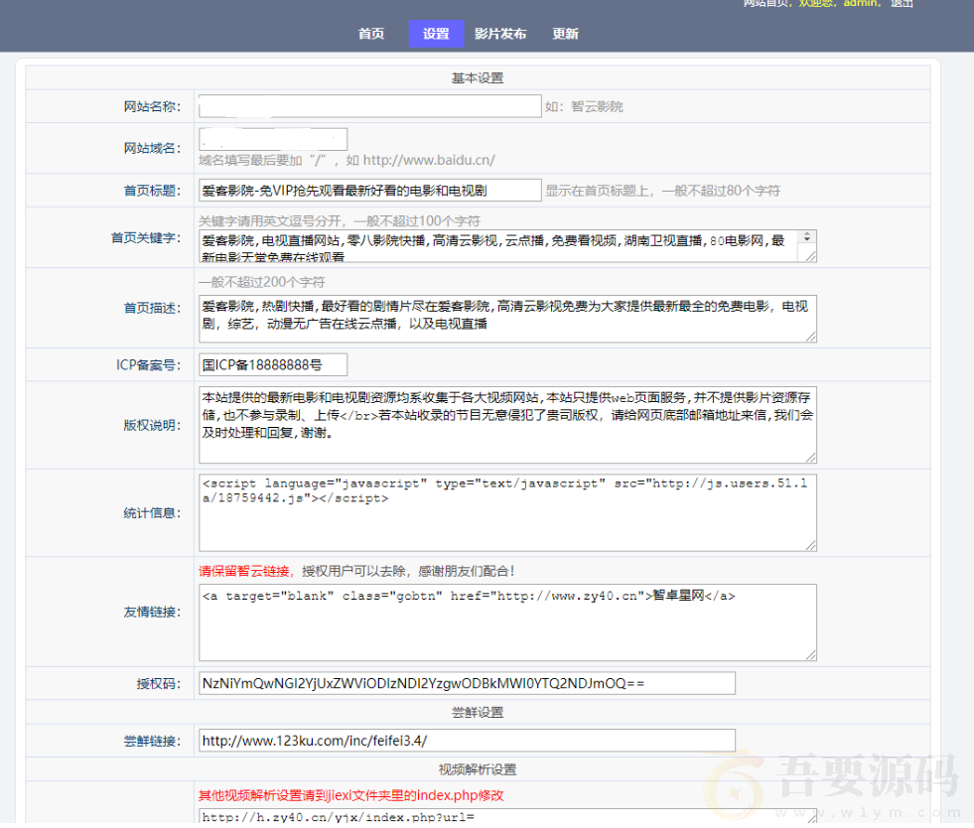Viewport: 974px width, 828px height.
Task: Click the 版权说明 field label
Action: coord(152,426)
